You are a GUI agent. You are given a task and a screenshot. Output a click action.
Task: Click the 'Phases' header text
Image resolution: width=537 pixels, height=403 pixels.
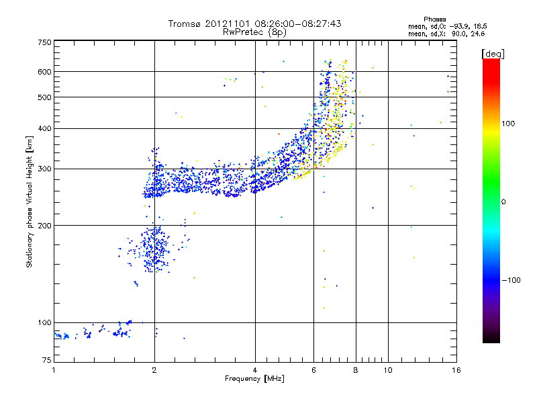pos(434,19)
